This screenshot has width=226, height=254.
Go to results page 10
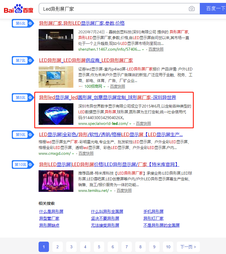click(x=168, y=247)
